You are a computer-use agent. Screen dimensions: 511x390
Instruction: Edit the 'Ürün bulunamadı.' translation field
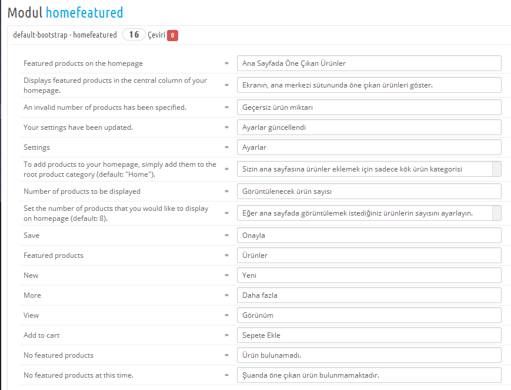[369, 355]
